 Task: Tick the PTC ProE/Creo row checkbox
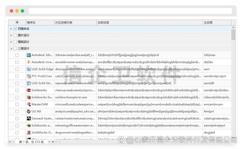click(17, 76)
